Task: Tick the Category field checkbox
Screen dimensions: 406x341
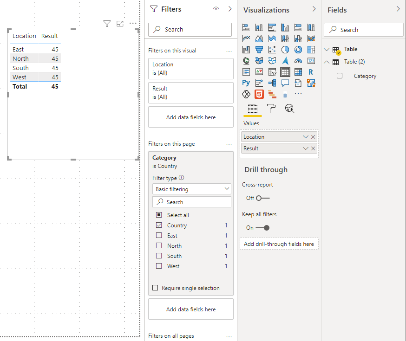Action: click(x=340, y=76)
